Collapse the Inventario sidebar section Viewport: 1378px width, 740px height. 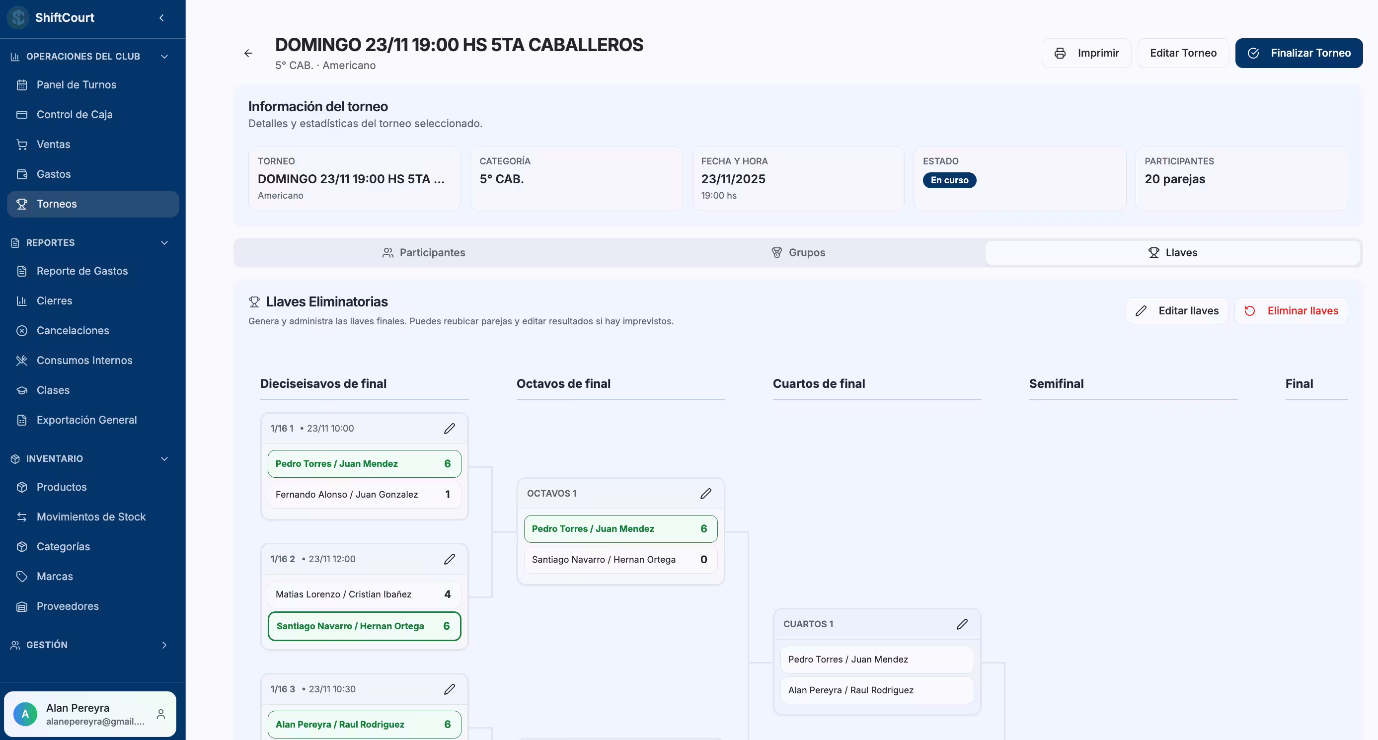tap(164, 459)
